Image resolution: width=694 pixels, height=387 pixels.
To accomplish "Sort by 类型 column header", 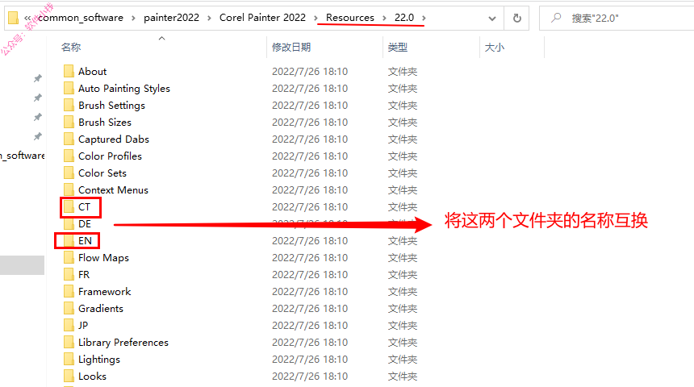I will tap(398, 48).
